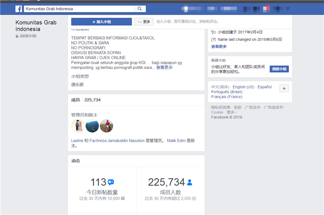The width and height of the screenshot is (324, 215).
Task: Click the large 225,734 member count number
Action: pos(167,182)
